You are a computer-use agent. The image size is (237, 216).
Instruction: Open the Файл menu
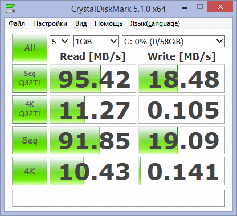click(17, 23)
